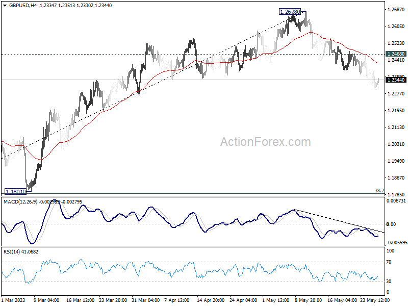Click the 16 May 04:00 time label
The height and width of the screenshot is (306, 408).
[x=342, y=300]
